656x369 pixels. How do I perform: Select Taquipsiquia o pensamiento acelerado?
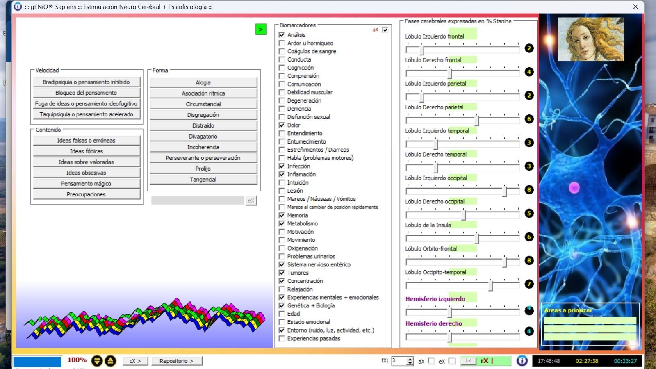[x=86, y=114]
